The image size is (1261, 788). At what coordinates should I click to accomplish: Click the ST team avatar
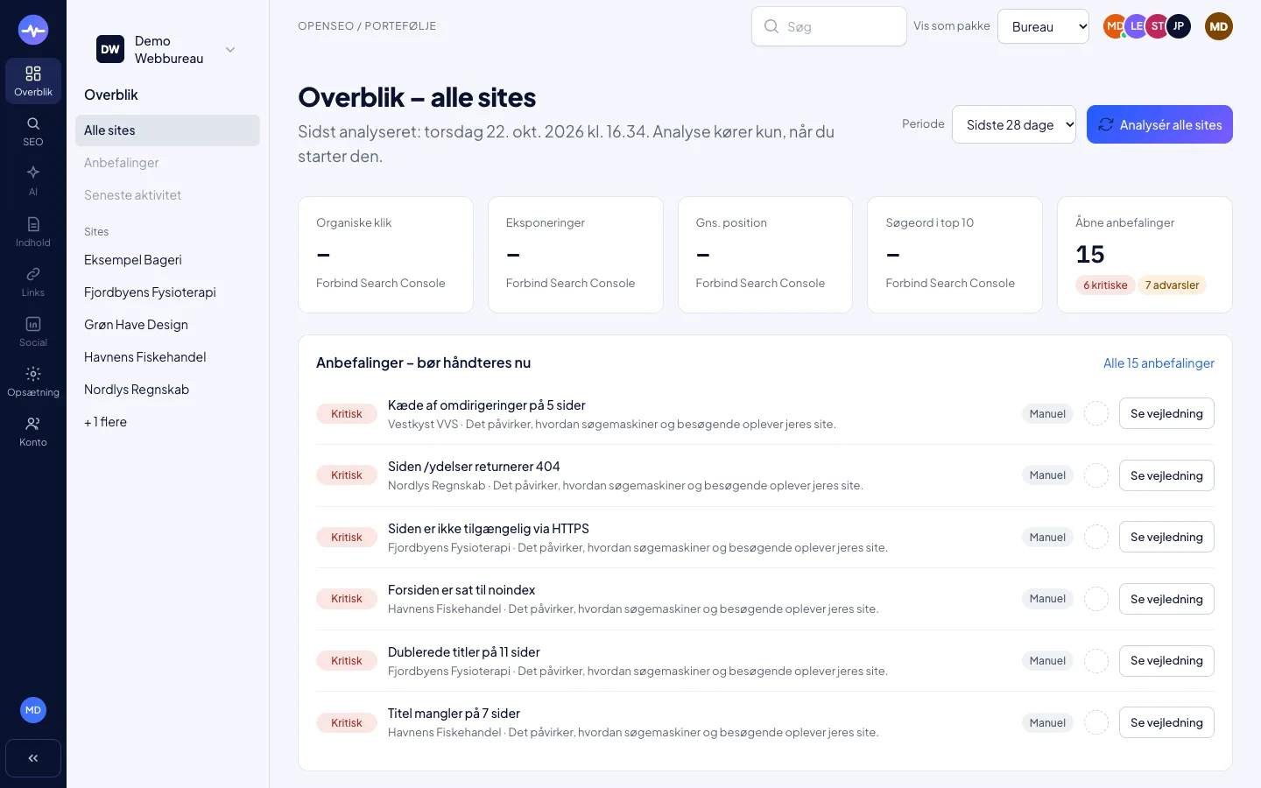1158,26
